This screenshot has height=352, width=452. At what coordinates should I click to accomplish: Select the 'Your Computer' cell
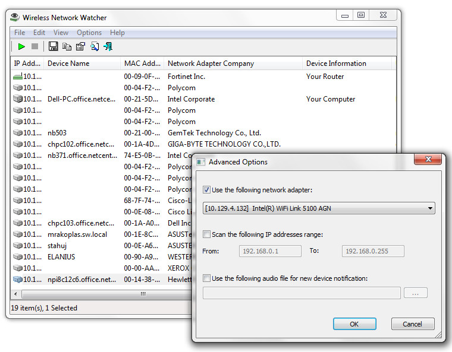[x=331, y=99]
